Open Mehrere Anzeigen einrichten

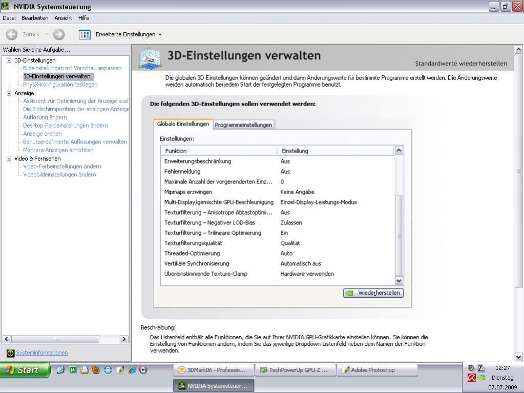(58, 150)
